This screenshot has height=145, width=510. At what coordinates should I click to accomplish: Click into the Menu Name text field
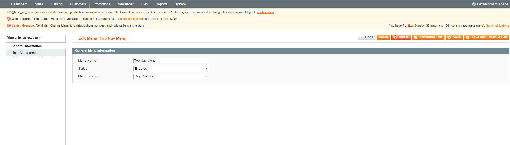point(171,61)
